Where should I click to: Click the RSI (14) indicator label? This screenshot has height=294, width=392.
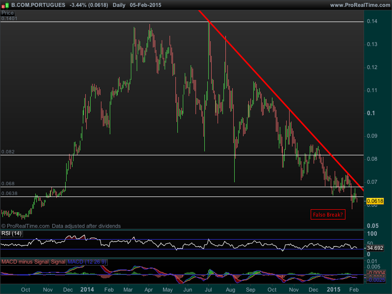[x=11, y=234]
